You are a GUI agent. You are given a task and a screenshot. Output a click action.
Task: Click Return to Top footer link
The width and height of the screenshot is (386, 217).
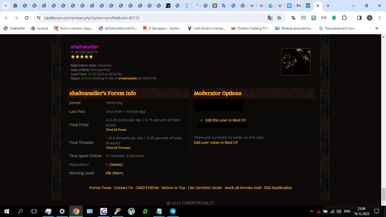[x=173, y=187]
